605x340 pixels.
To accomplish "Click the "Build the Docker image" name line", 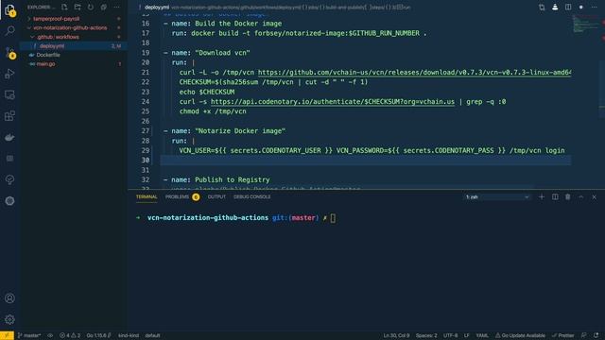I will (222, 24).
